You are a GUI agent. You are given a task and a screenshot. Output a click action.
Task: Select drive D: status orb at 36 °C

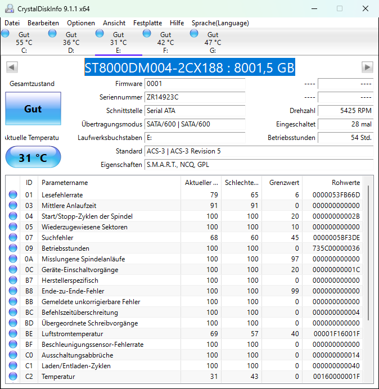click(x=52, y=33)
